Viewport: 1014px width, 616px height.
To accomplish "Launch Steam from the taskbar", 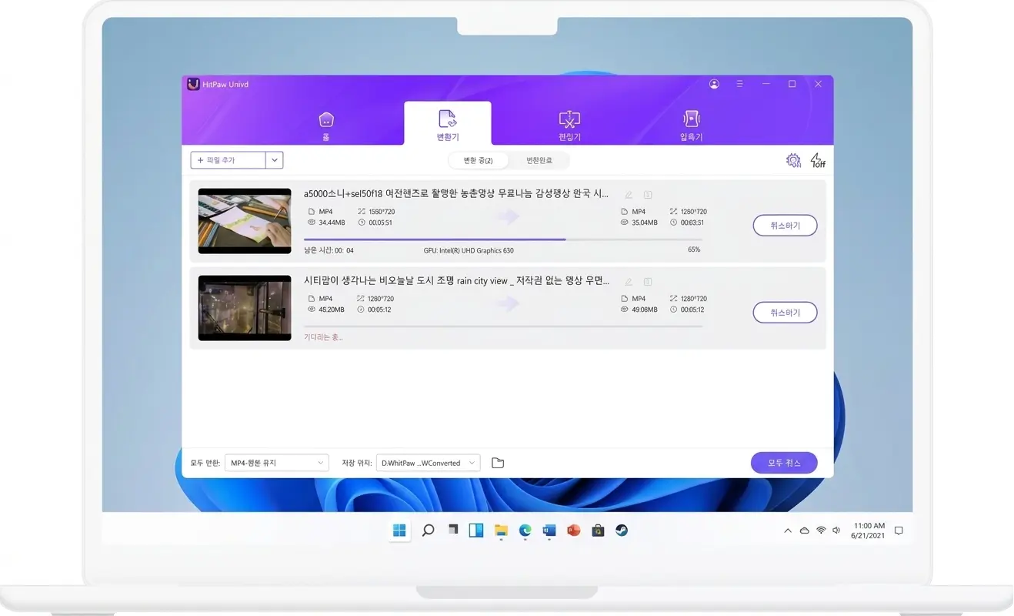I will coord(622,531).
